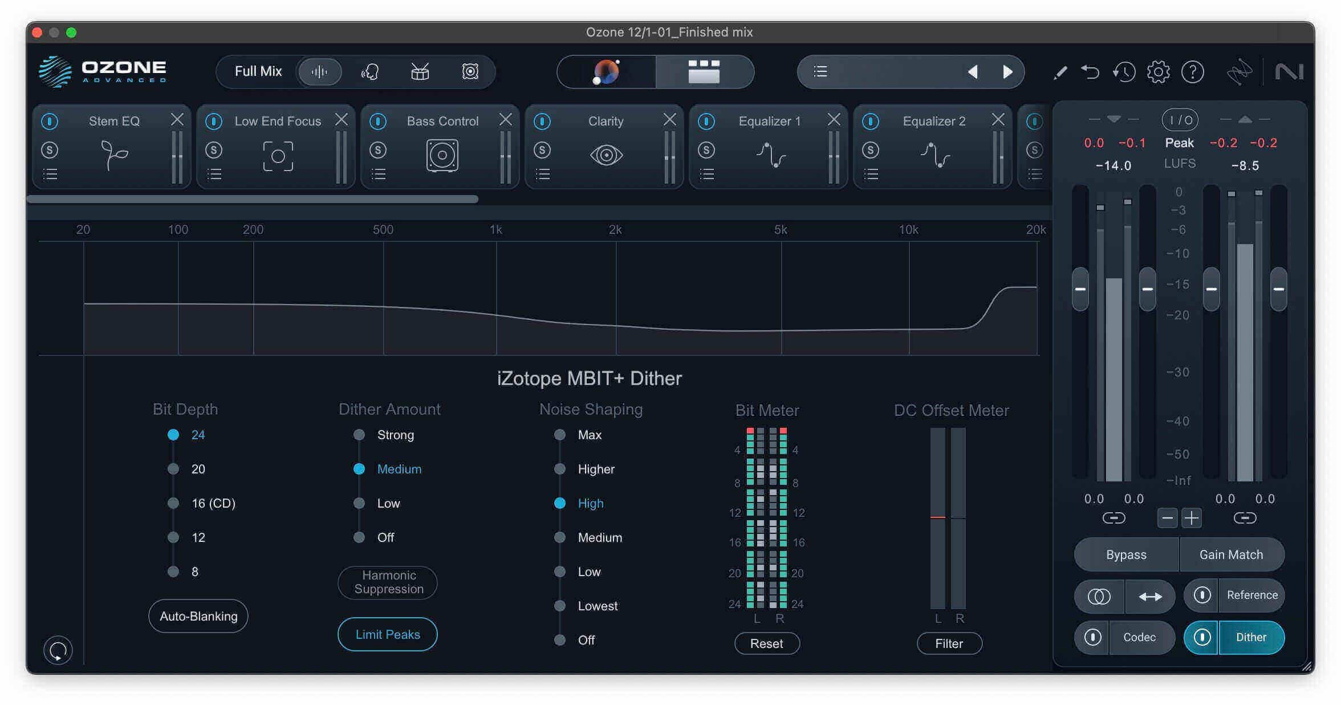The height and width of the screenshot is (705, 1341).
Task: Solo the Low End Focus module
Action: 214,150
